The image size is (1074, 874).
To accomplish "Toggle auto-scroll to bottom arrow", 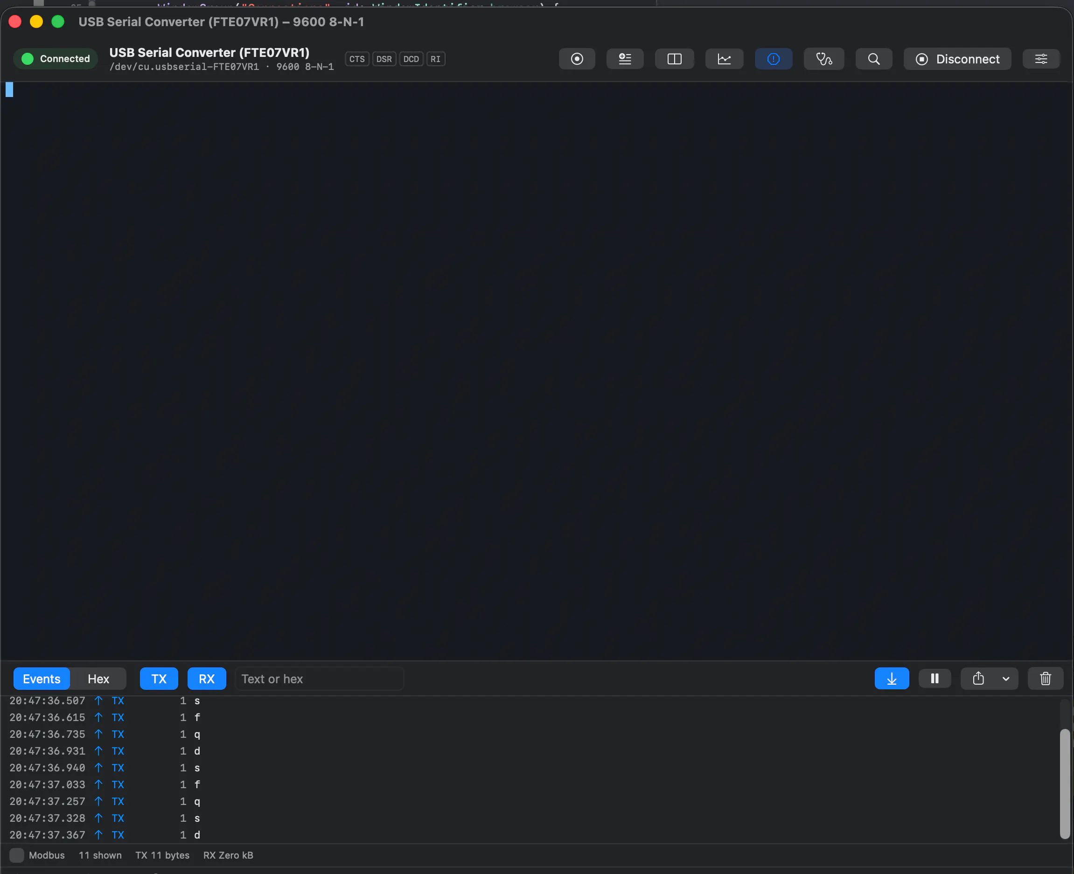I will click(892, 679).
